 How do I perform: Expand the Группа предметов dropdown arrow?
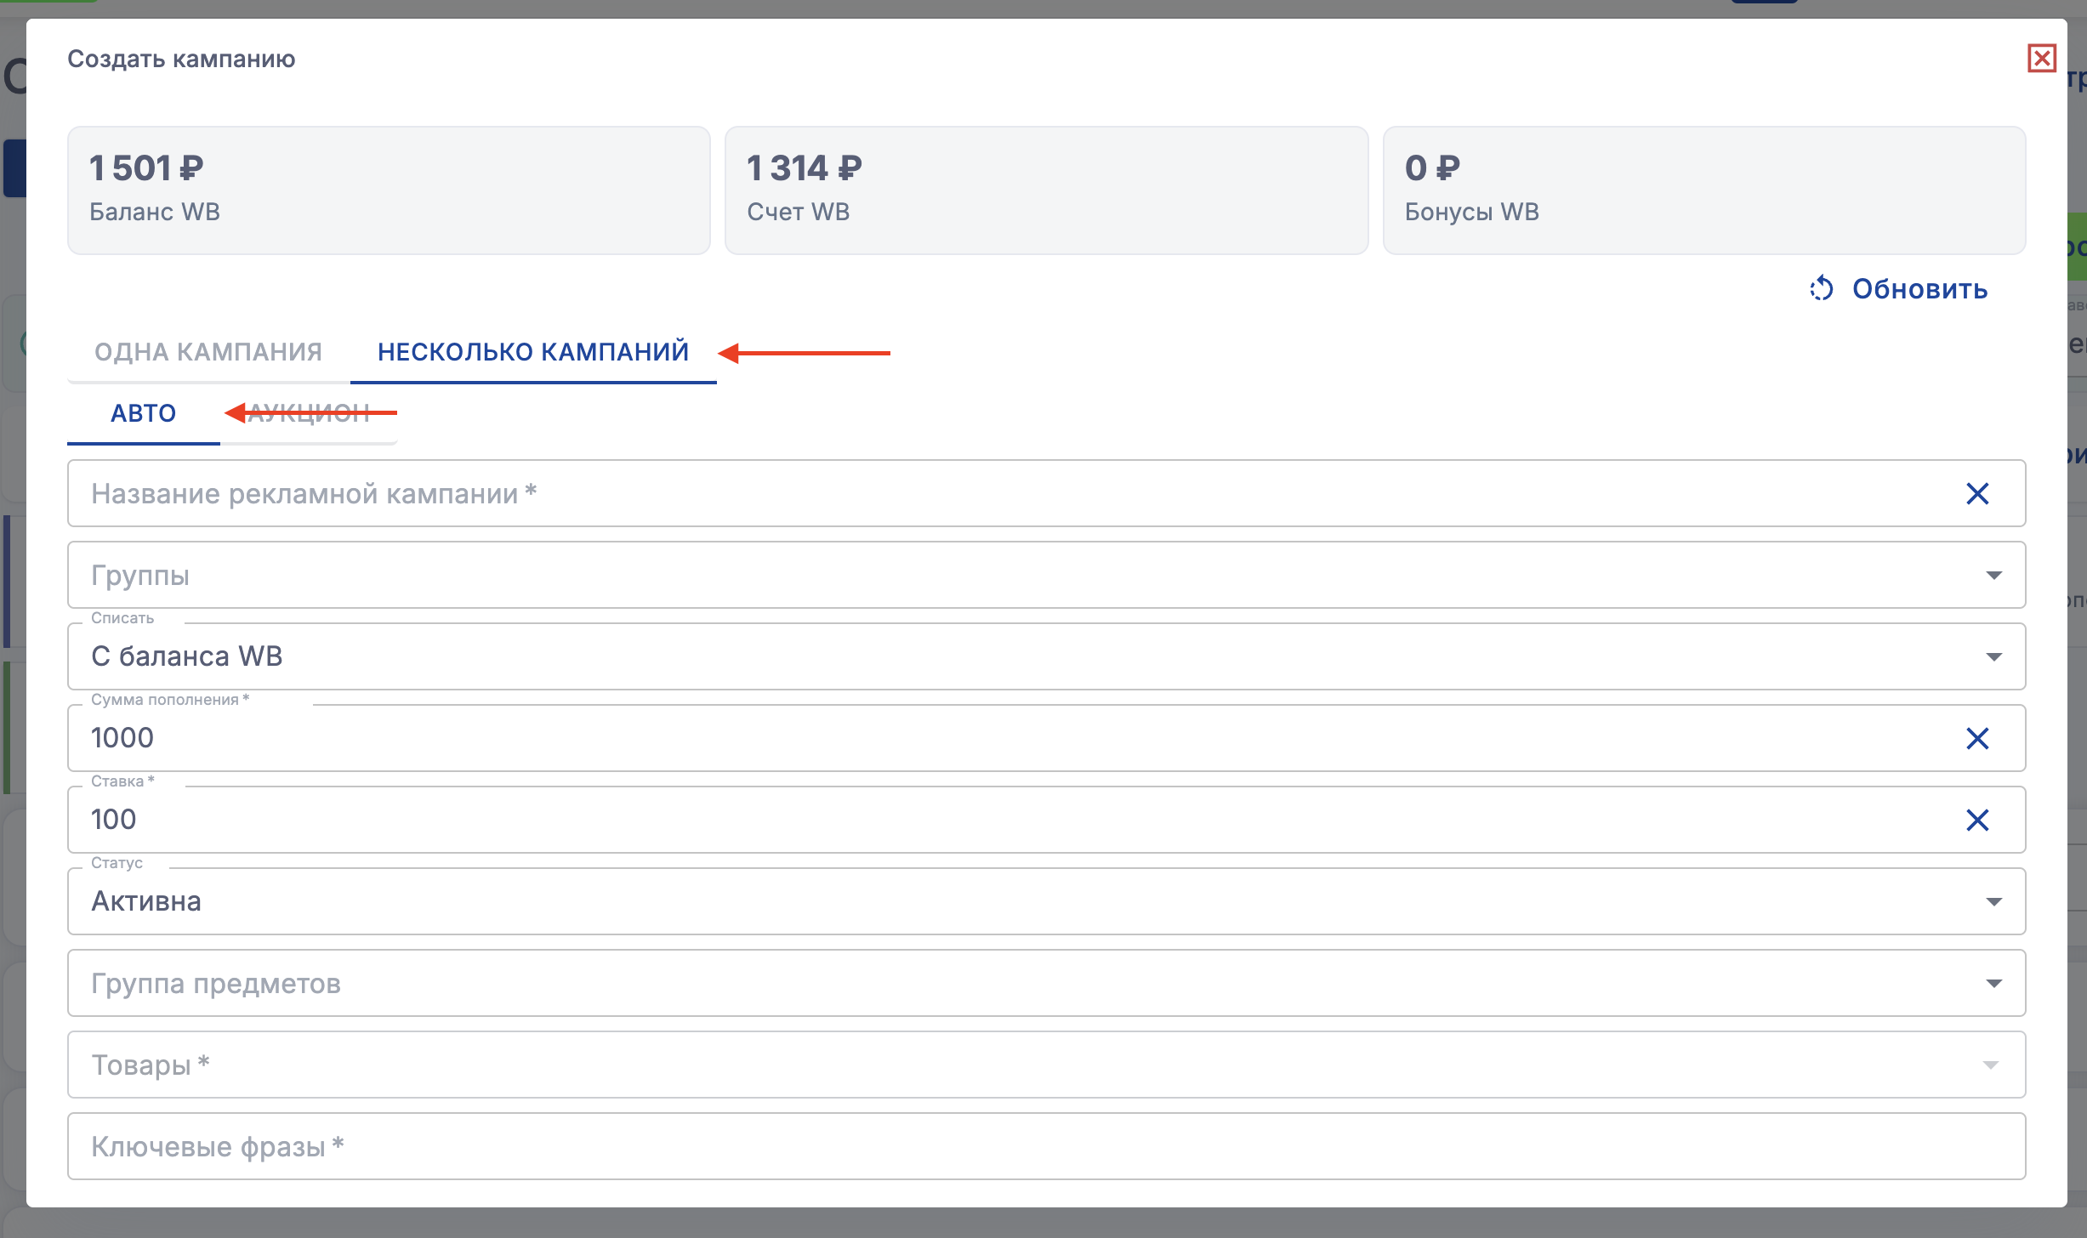[x=1993, y=984]
